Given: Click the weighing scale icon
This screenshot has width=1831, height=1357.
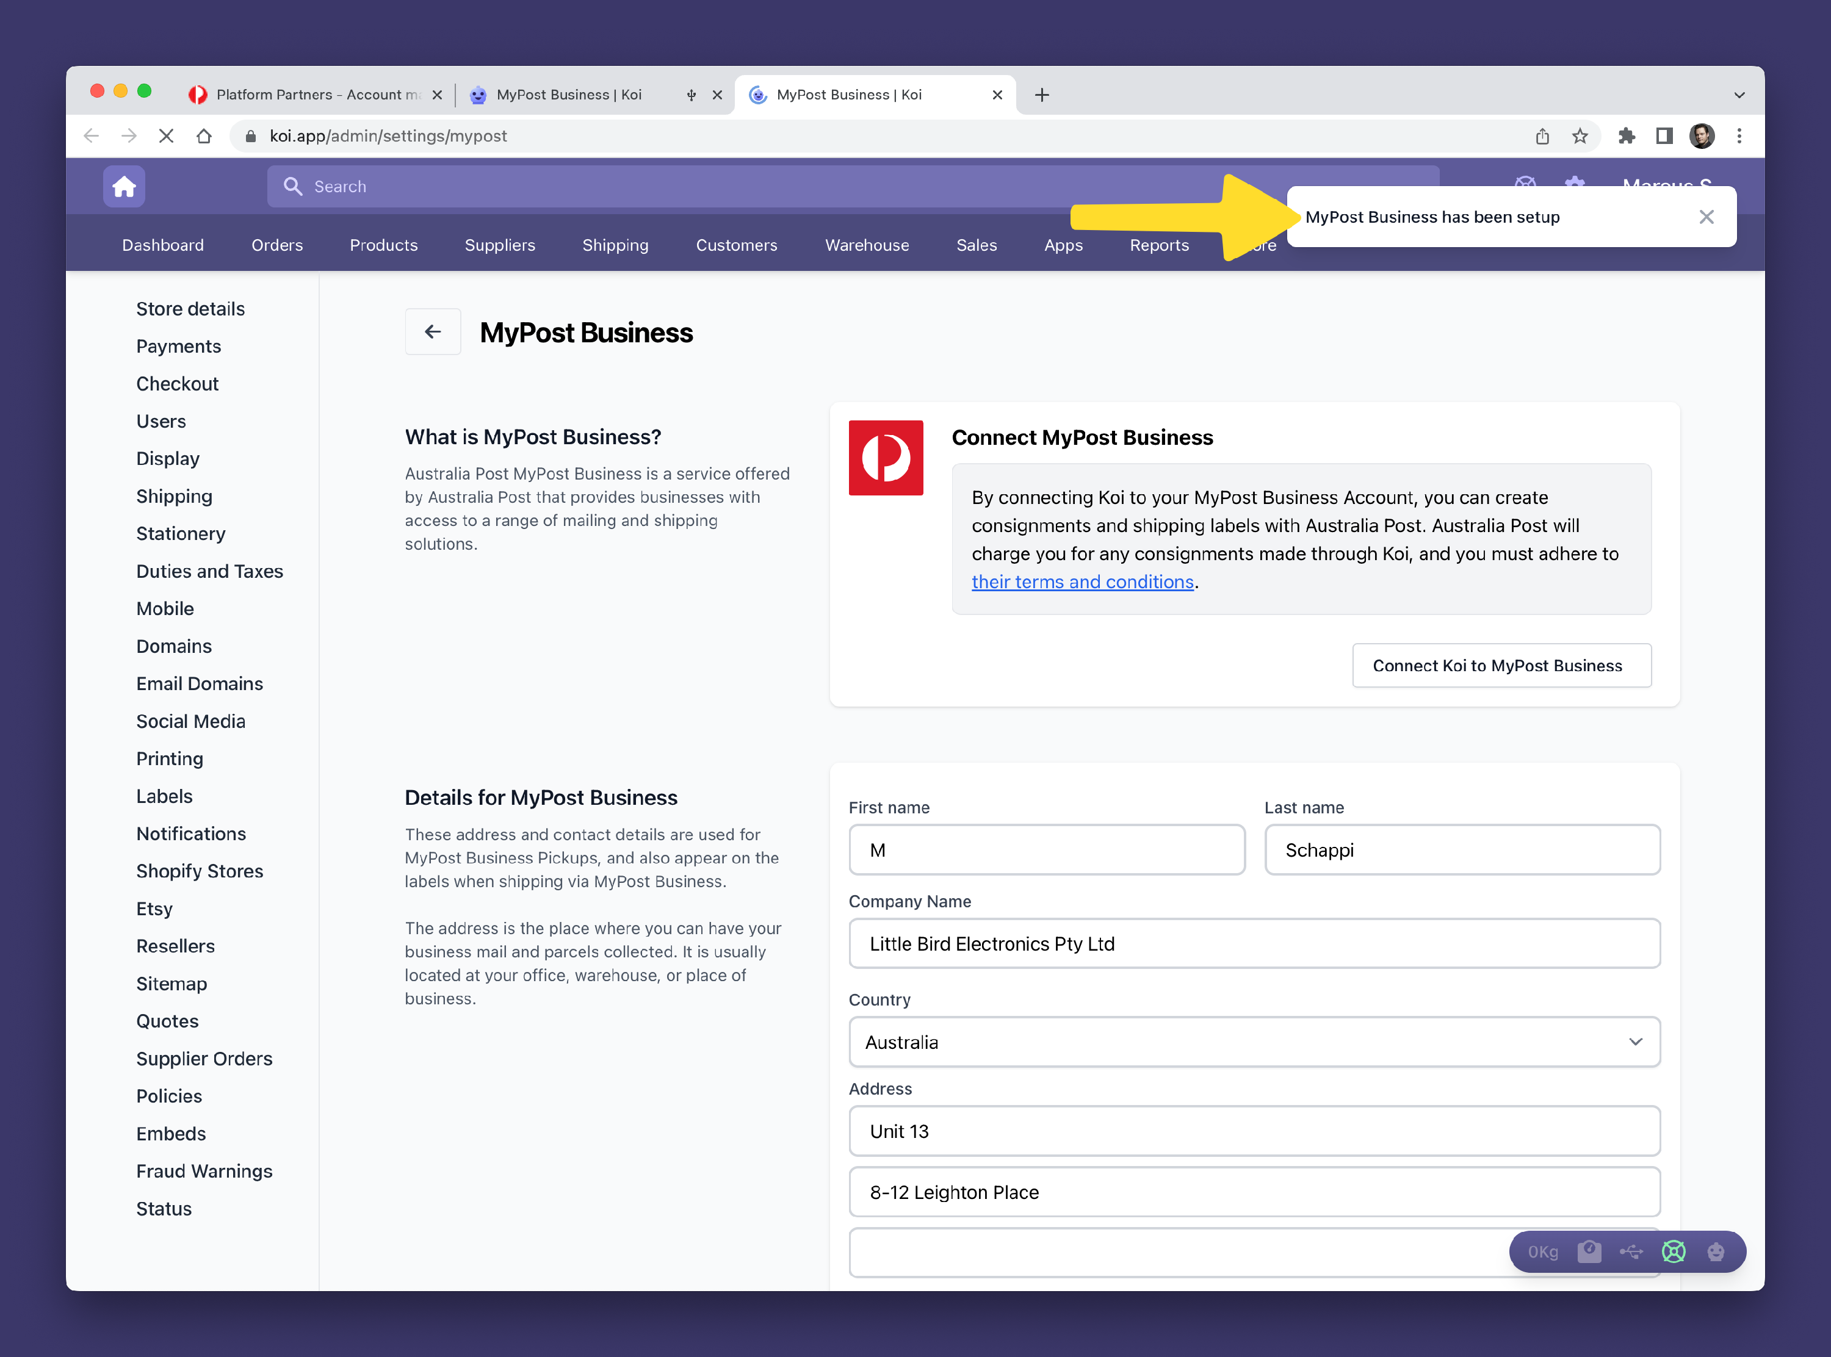Looking at the screenshot, I should (x=1589, y=1251).
